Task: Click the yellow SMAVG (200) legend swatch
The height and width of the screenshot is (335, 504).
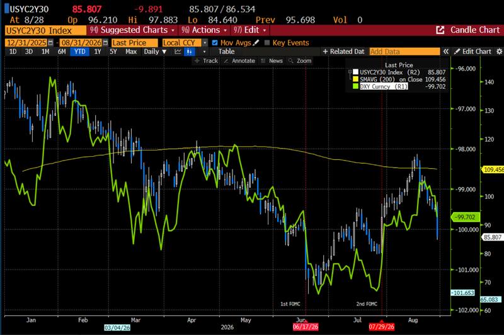Action: (355, 79)
